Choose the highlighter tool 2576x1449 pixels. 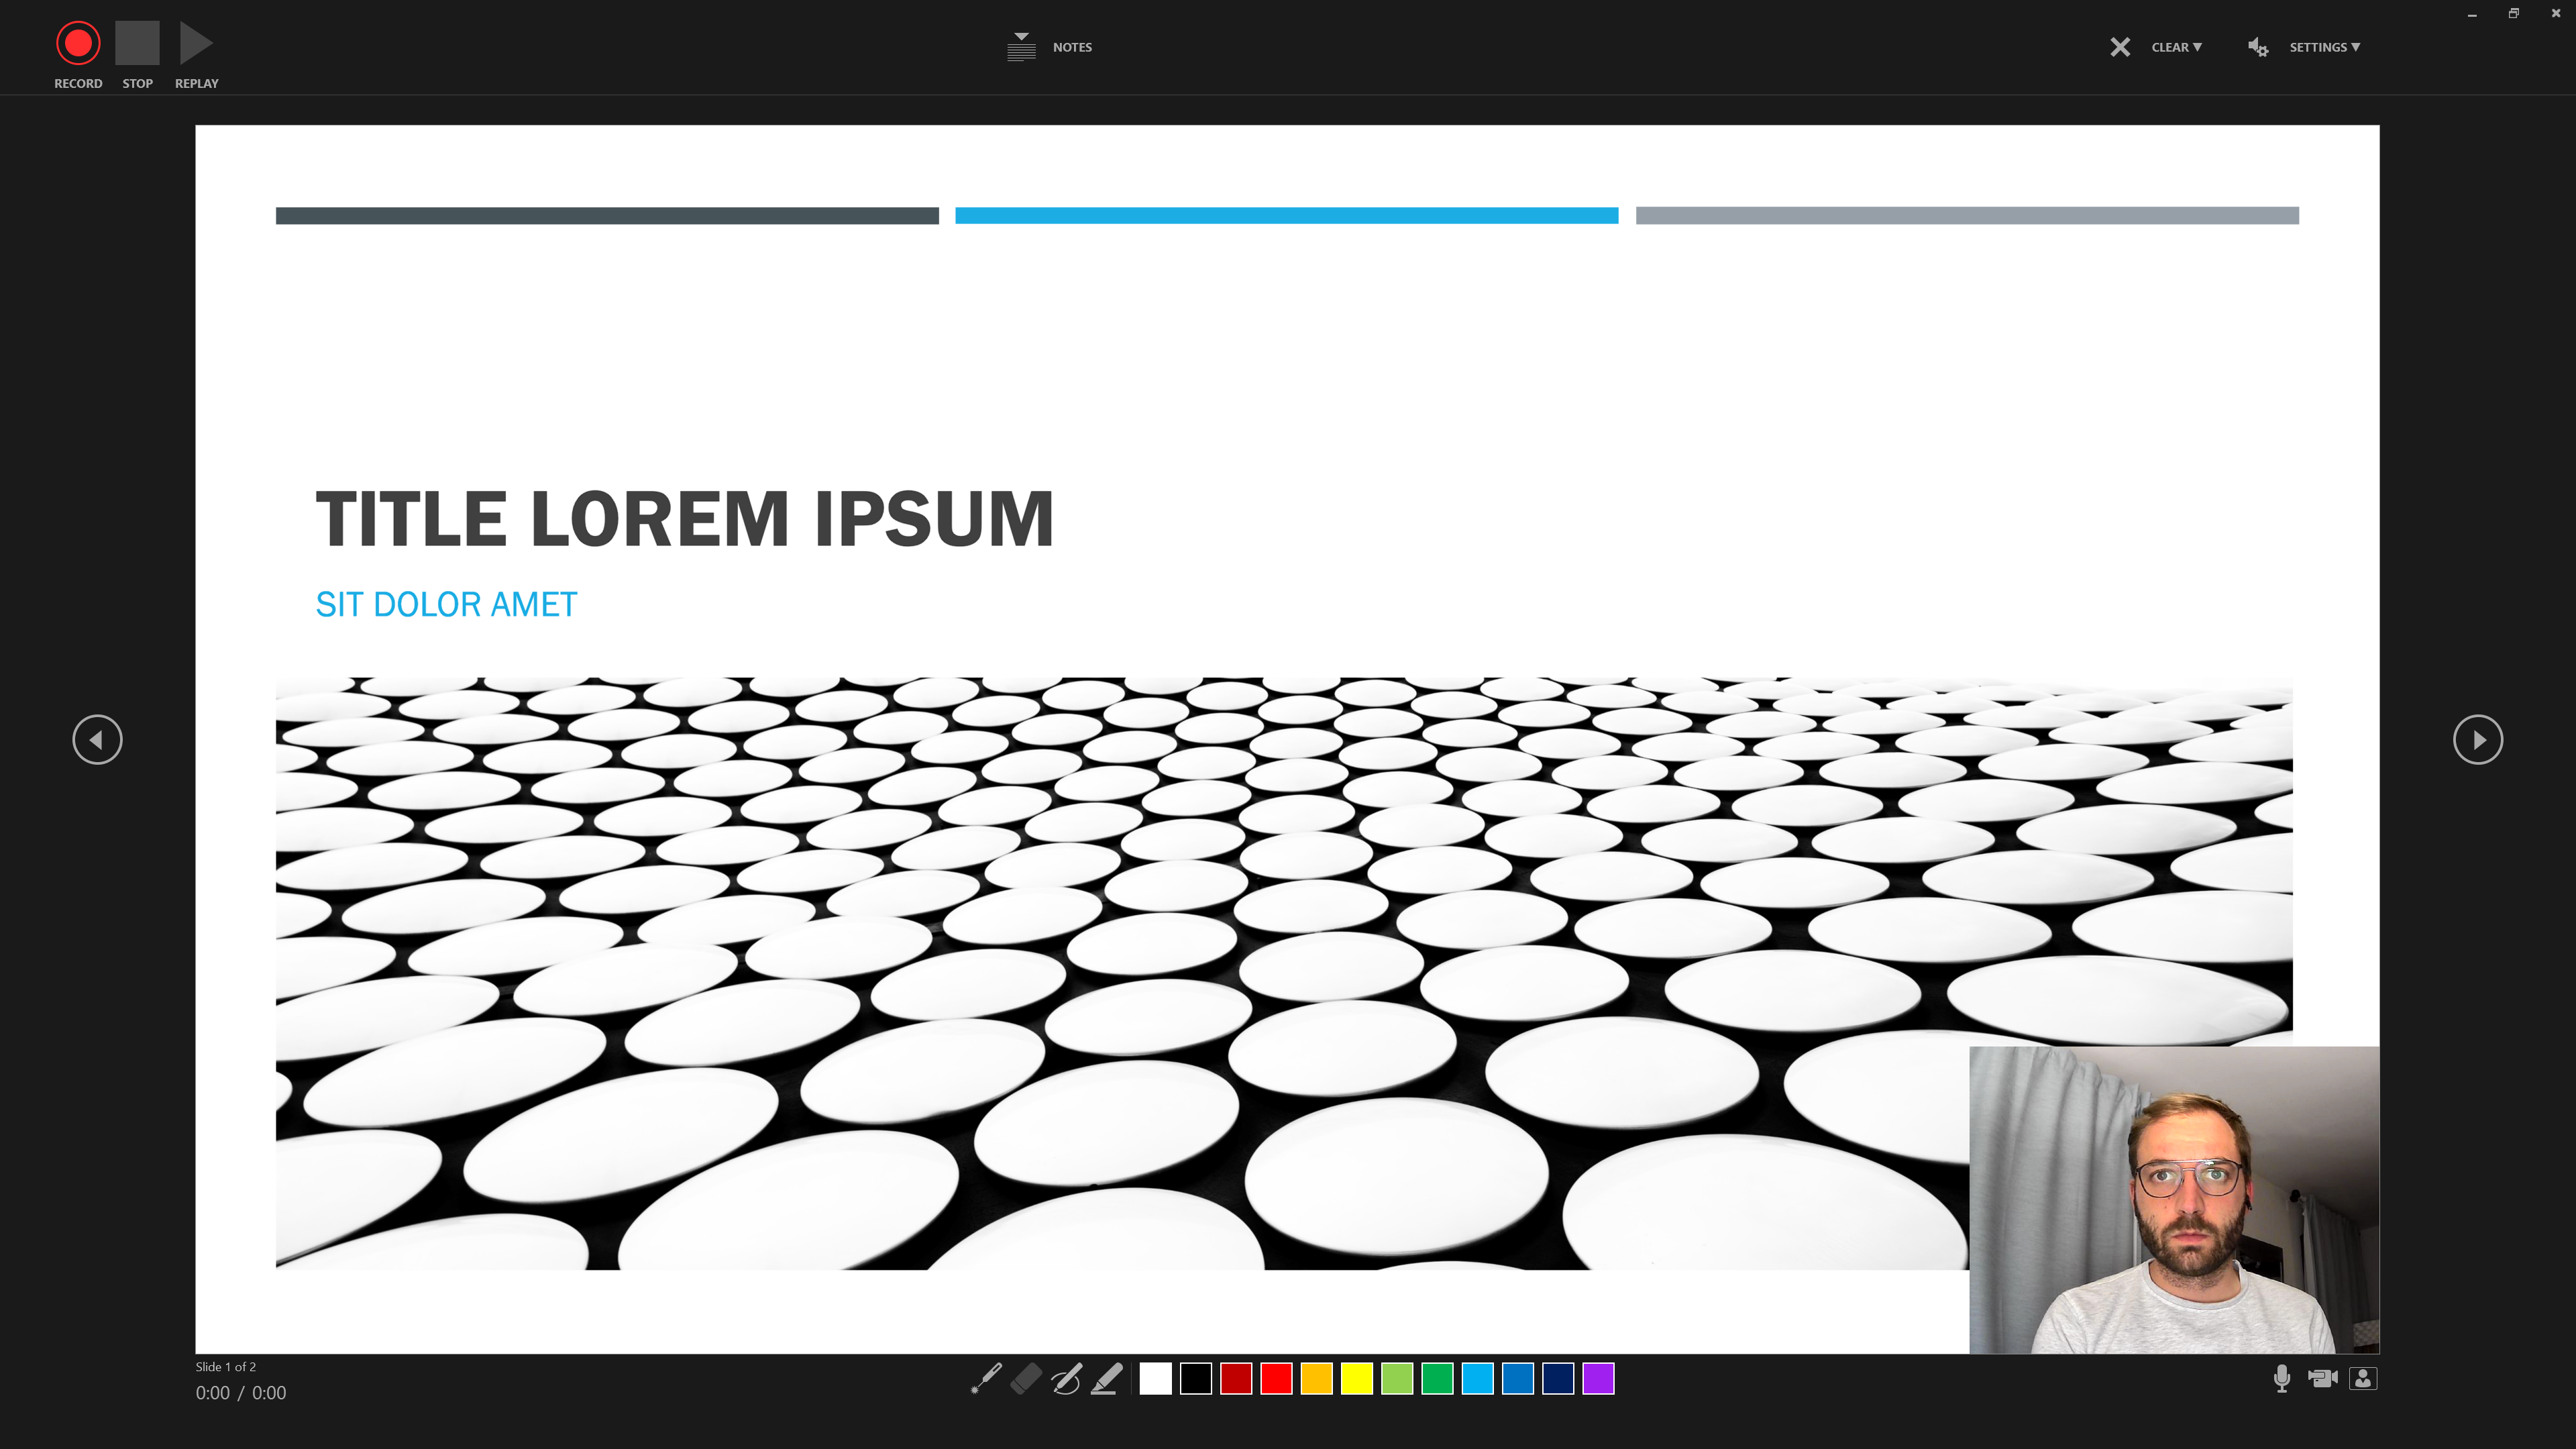(x=1106, y=1378)
